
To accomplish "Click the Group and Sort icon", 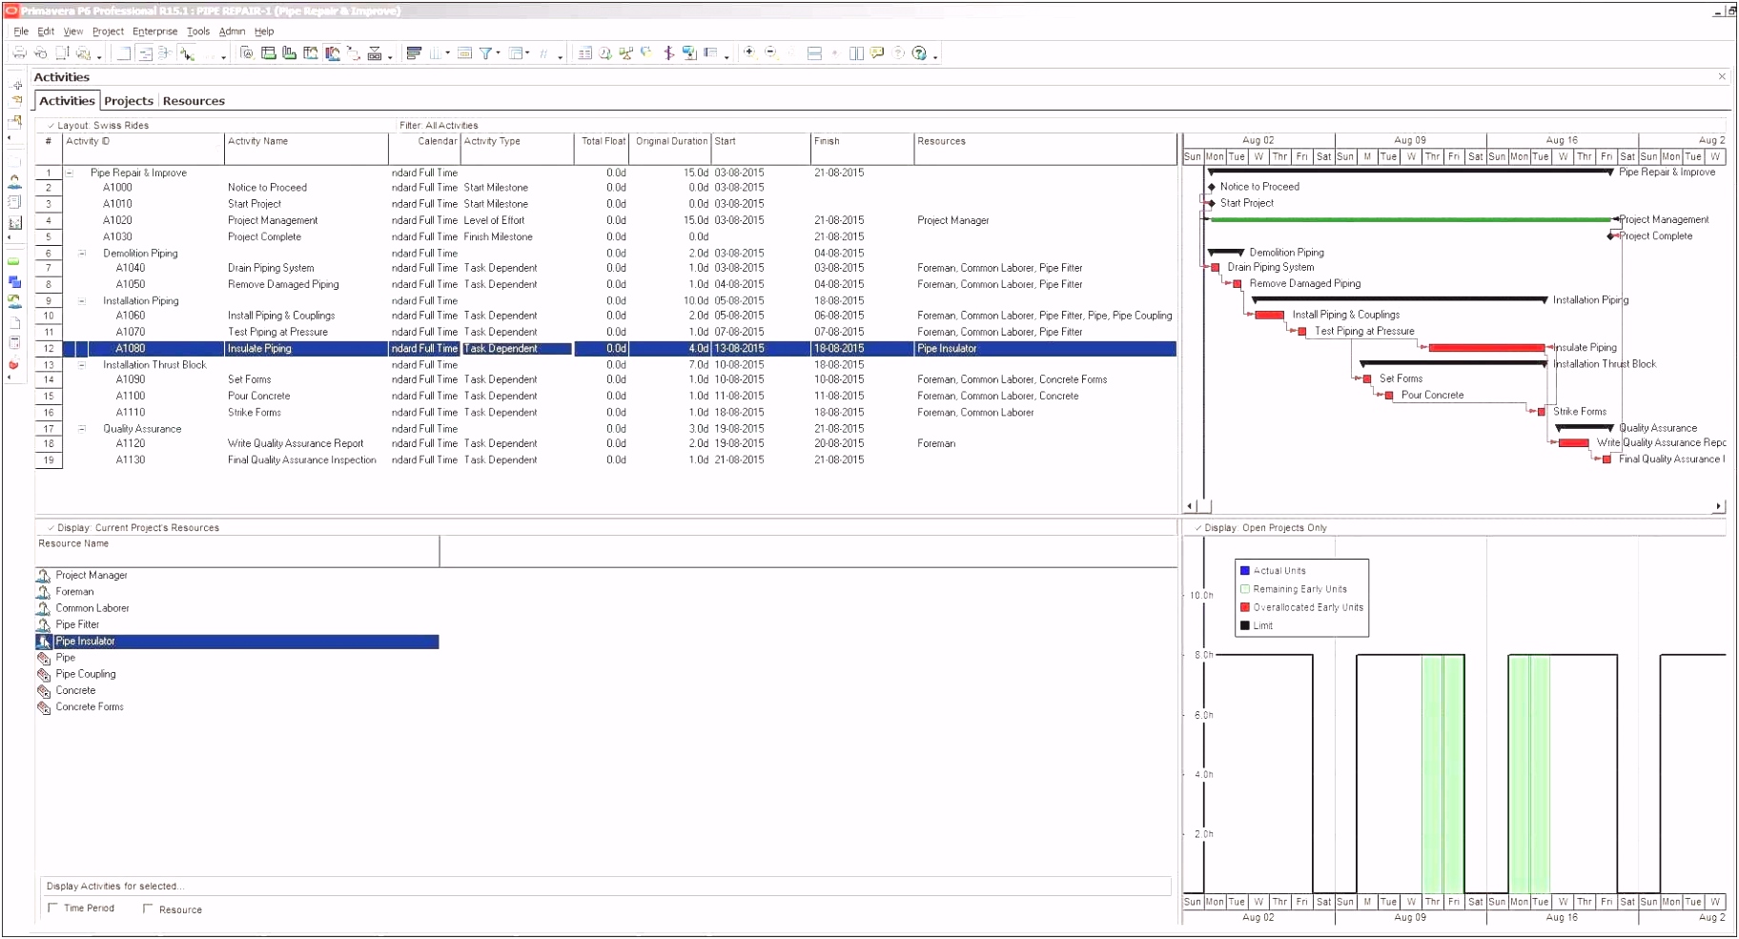I will (515, 53).
